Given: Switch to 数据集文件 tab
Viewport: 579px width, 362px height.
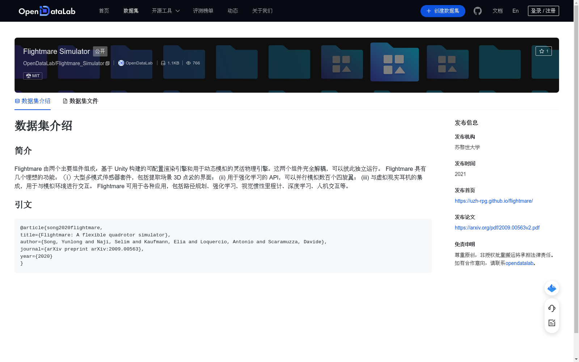Looking at the screenshot, I should point(80,101).
